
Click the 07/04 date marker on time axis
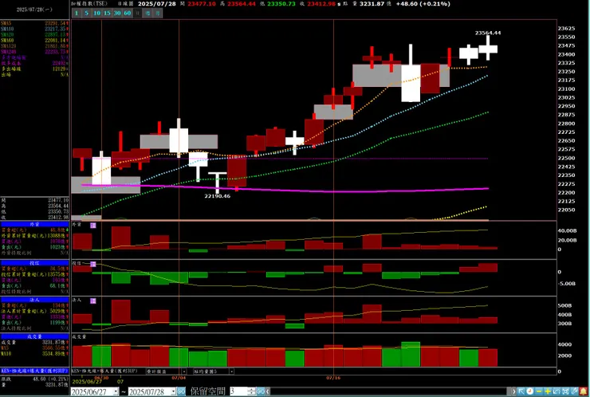click(179, 377)
